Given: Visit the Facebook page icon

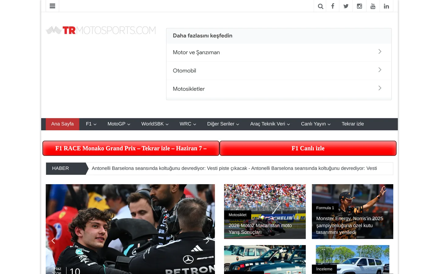Looking at the screenshot, I should 333,6.
